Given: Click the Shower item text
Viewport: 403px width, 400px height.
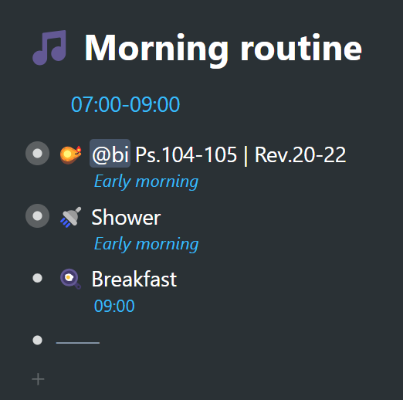Looking at the screenshot, I should coord(126,217).
